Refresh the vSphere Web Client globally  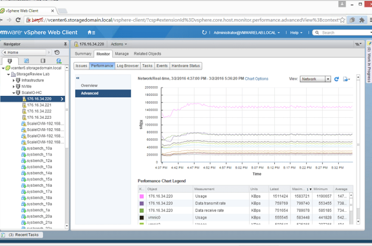[x=204, y=32]
